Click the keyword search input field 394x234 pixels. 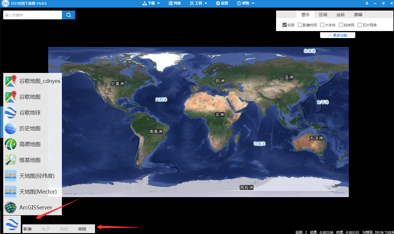33,15
